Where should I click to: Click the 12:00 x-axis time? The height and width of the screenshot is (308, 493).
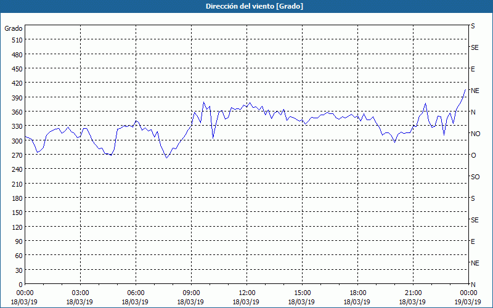point(247,293)
